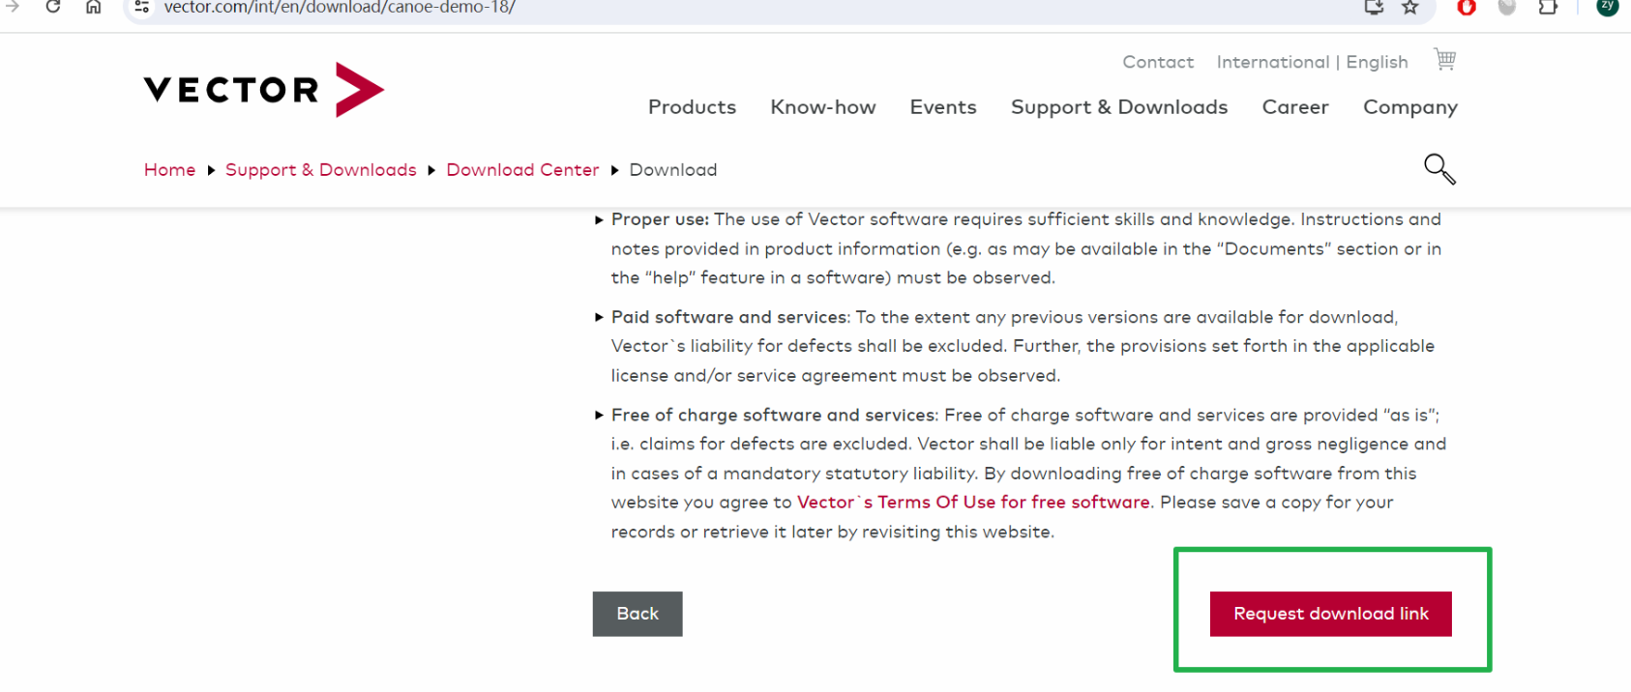Click the 'Download' breadcrumb text
1631x692 pixels.
point(673,170)
